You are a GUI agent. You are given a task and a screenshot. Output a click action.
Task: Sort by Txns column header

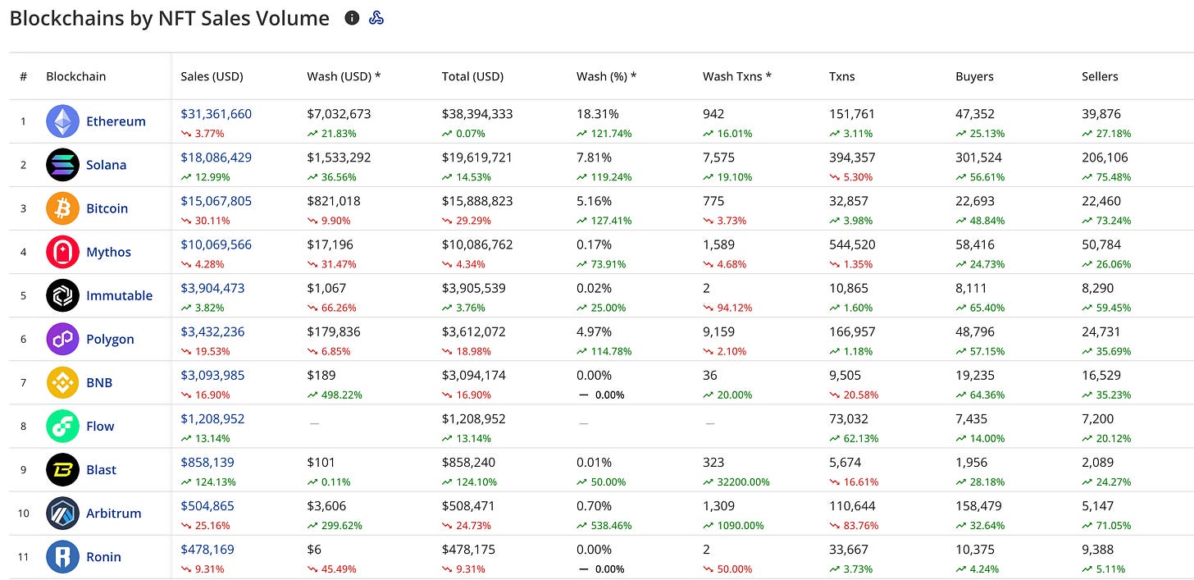pos(841,76)
